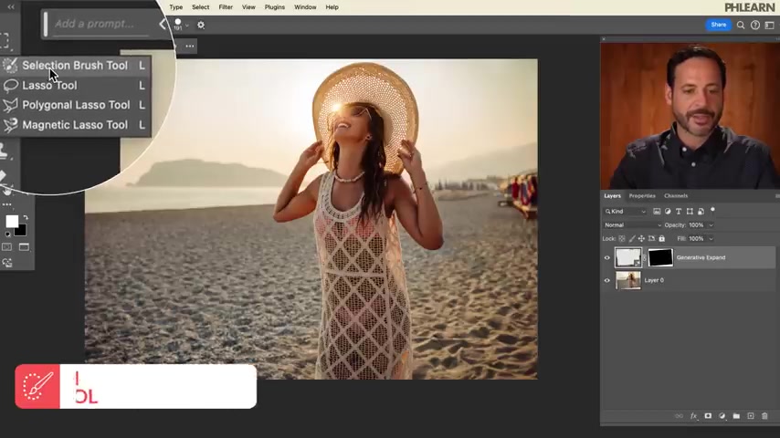Open the Filter menu
The height and width of the screenshot is (438, 780).
pyautogui.click(x=226, y=7)
